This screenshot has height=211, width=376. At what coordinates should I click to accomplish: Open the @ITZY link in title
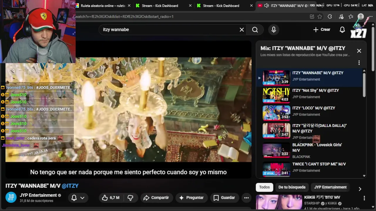coord(70,186)
